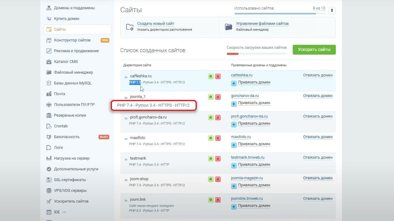
Task: Click plus icon under goncharov-da.ru domain
Action: pyautogui.click(x=234, y=104)
